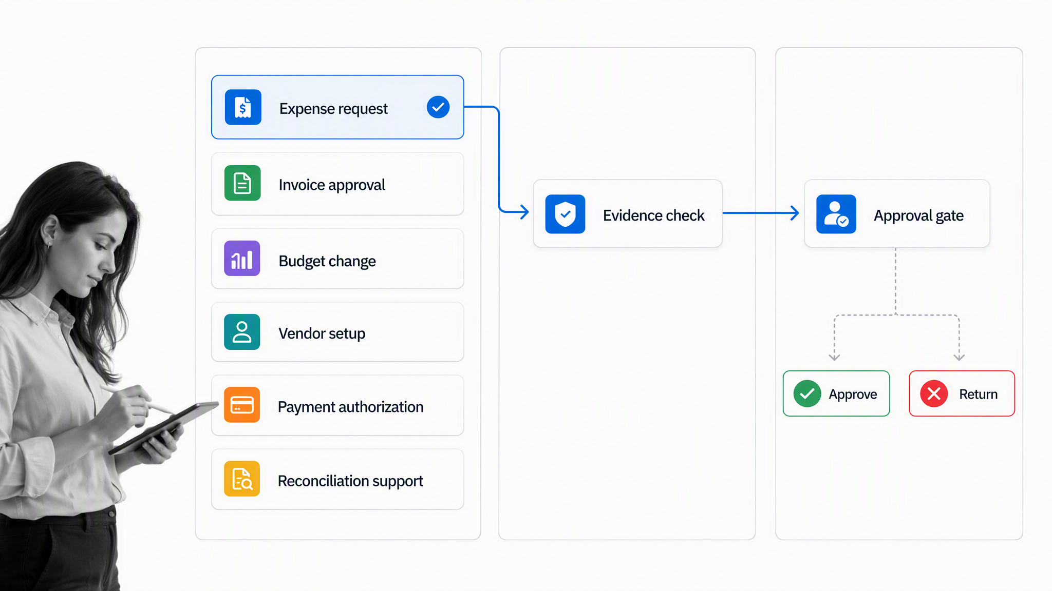
Task: Click the Approve text label
Action: click(853, 395)
